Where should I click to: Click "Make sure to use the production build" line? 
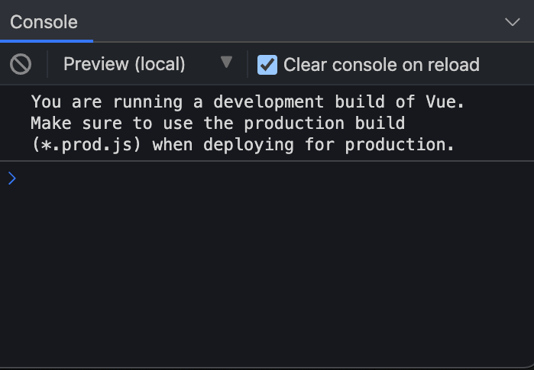218,123
